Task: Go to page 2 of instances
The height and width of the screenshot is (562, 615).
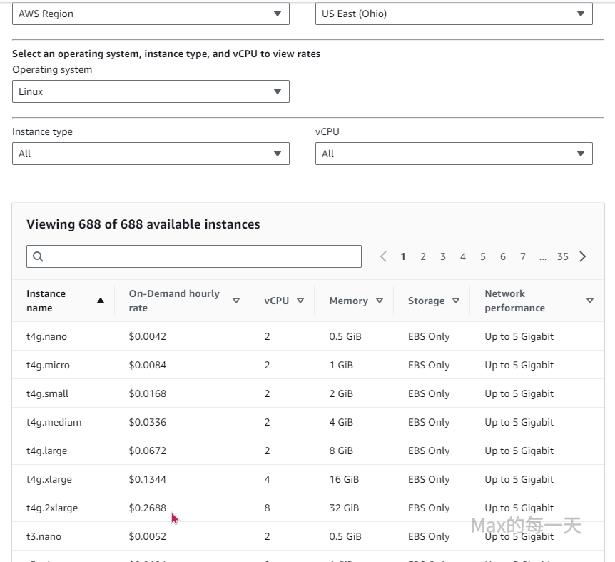Action: [x=423, y=256]
